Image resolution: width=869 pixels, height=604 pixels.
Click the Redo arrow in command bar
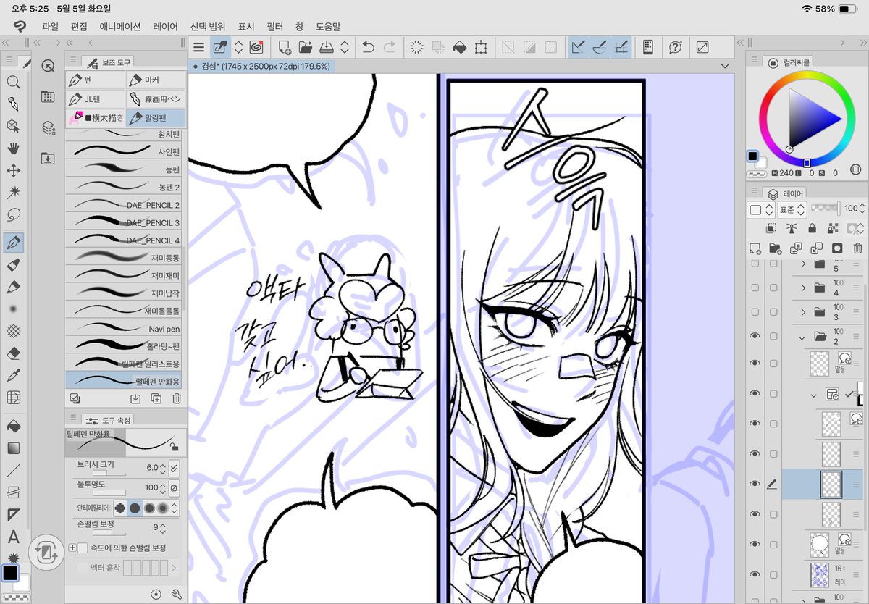pos(390,47)
